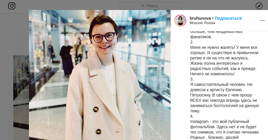Image resolution: width=268 pixels, height=140 pixels.
Task: Select the background post thumbnail behind the dialog
Action: coord(21,98)
